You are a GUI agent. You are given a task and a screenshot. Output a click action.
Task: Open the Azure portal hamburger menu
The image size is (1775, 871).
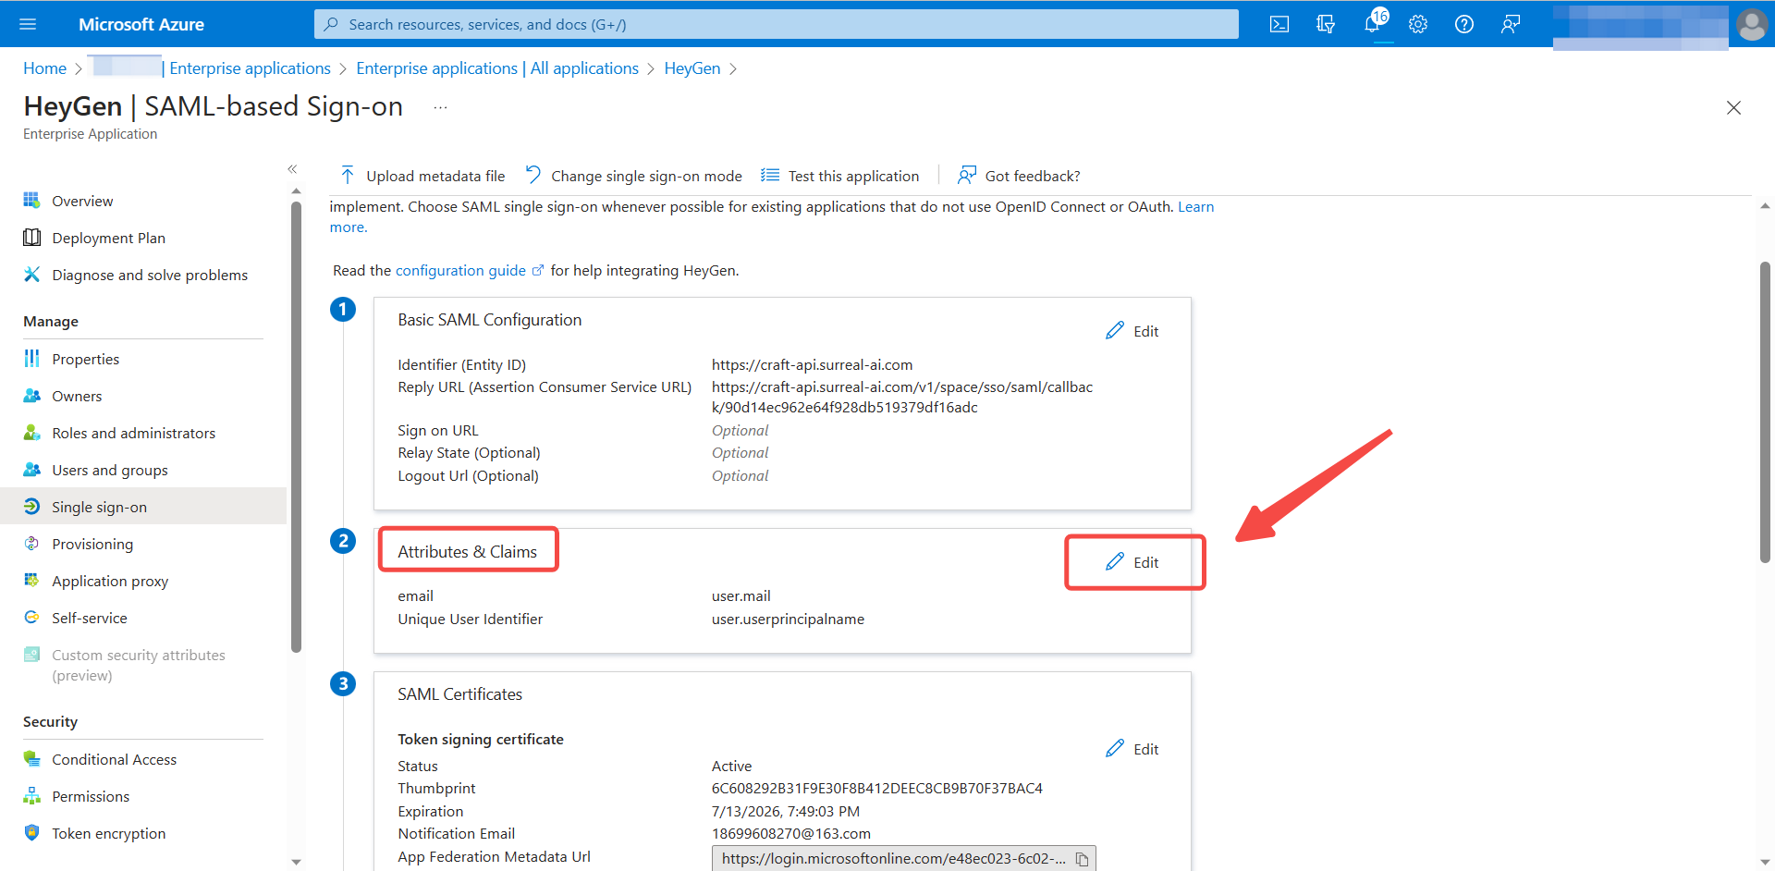click(28, 24)
